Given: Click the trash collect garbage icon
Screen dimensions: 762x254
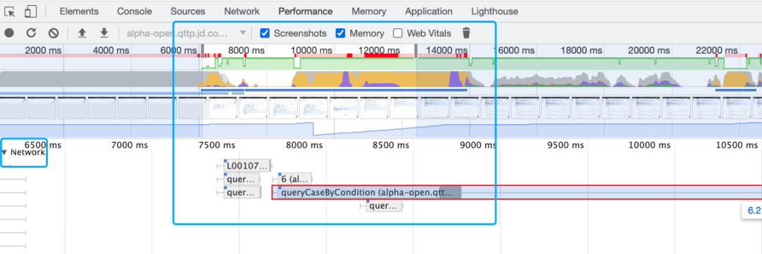Looking at the screenshot, I should [466, 33].
